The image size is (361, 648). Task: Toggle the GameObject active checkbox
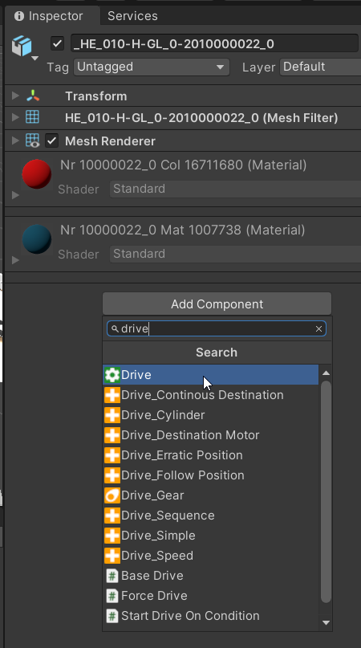click(57, 43)
